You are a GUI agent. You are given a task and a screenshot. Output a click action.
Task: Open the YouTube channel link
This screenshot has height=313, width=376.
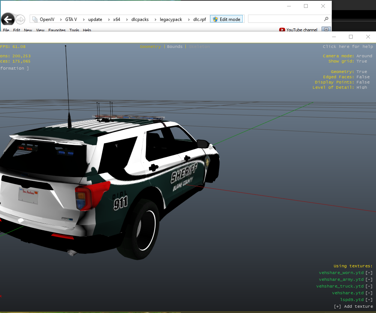[302, 30]
